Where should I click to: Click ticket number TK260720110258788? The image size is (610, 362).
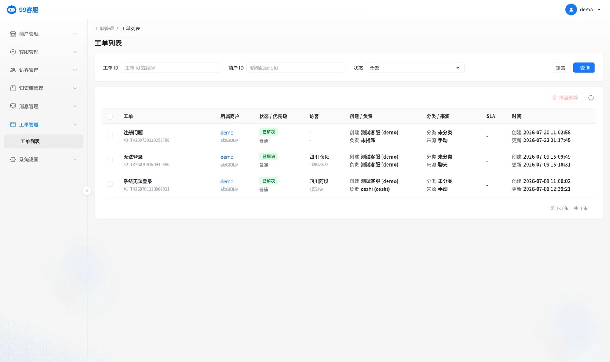click(150, 140)
